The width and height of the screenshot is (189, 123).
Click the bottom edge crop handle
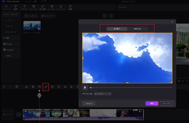point(127,83)
